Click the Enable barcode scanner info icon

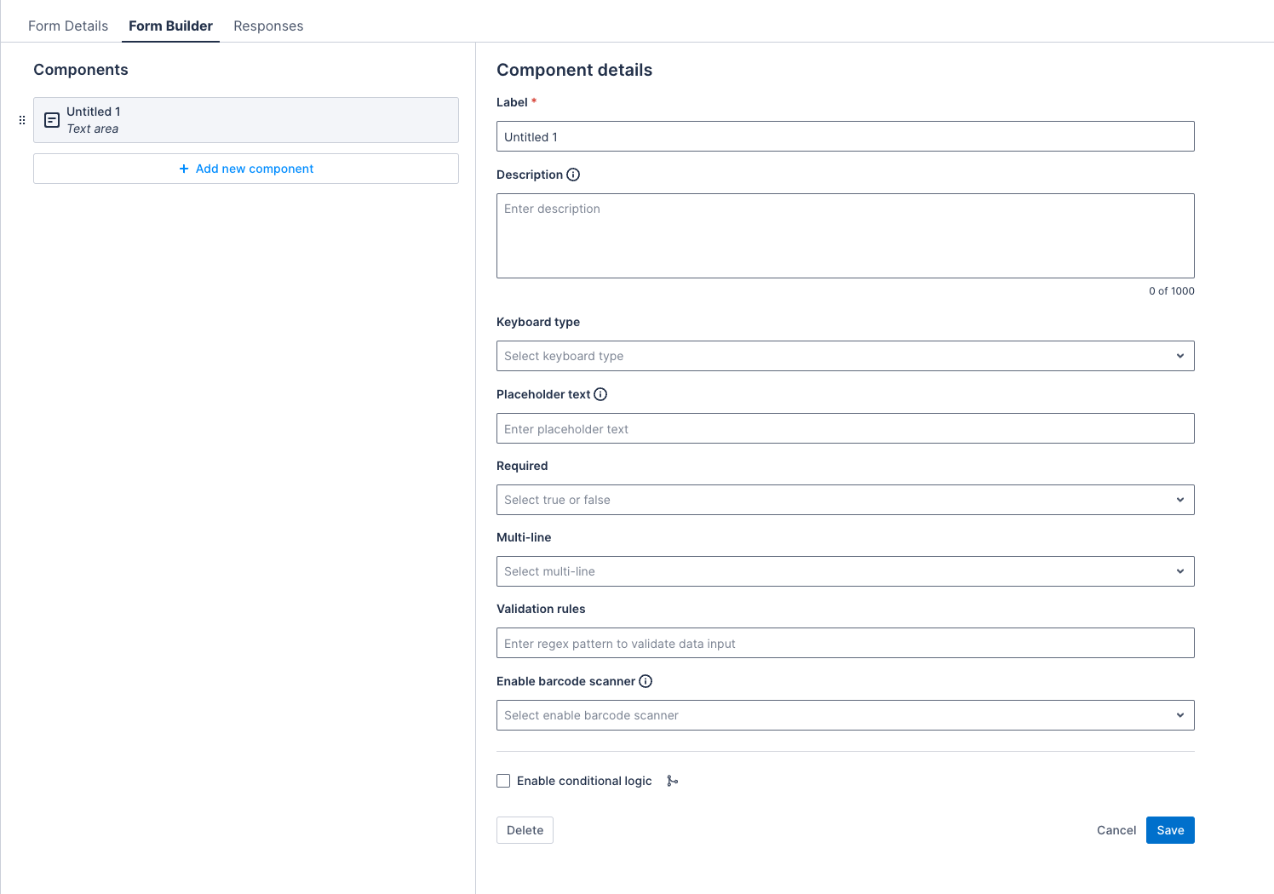click(x=646, y=681)
